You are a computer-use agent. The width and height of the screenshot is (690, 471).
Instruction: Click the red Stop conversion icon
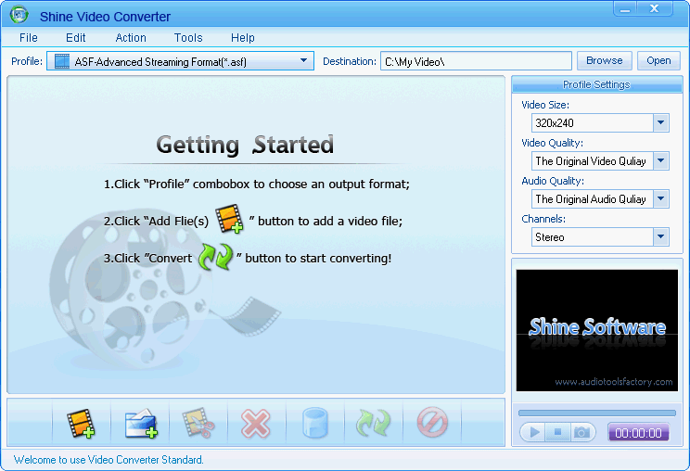pos(432,422)
